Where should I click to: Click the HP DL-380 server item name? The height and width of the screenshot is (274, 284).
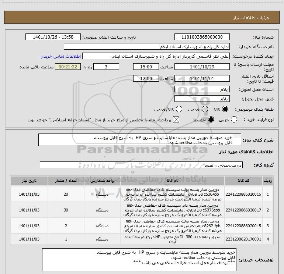[173, 239]
